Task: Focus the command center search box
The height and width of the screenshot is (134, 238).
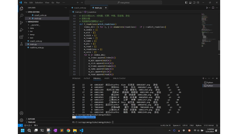Action: coord(123,3)
